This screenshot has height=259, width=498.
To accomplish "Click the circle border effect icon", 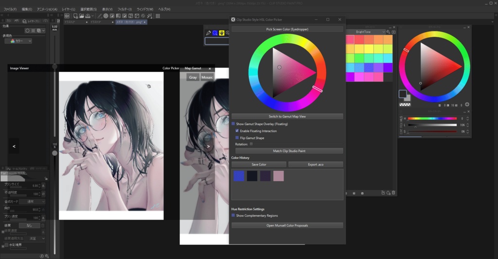I will (27, 31).
